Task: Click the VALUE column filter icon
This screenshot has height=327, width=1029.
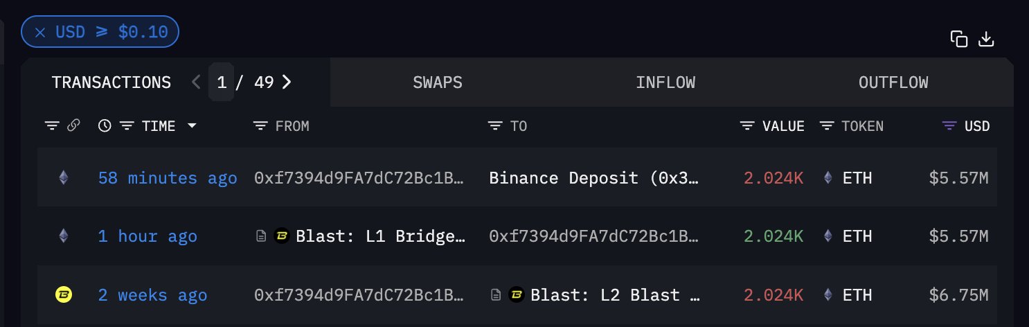Action: (x=747, y=126)
